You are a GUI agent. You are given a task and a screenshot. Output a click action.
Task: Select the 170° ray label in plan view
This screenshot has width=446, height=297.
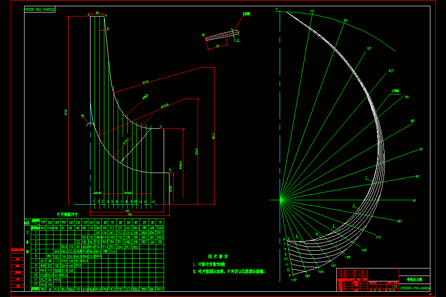tap(293, 280)
